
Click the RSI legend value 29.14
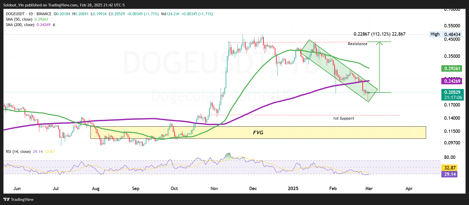(x=38, y=152)
